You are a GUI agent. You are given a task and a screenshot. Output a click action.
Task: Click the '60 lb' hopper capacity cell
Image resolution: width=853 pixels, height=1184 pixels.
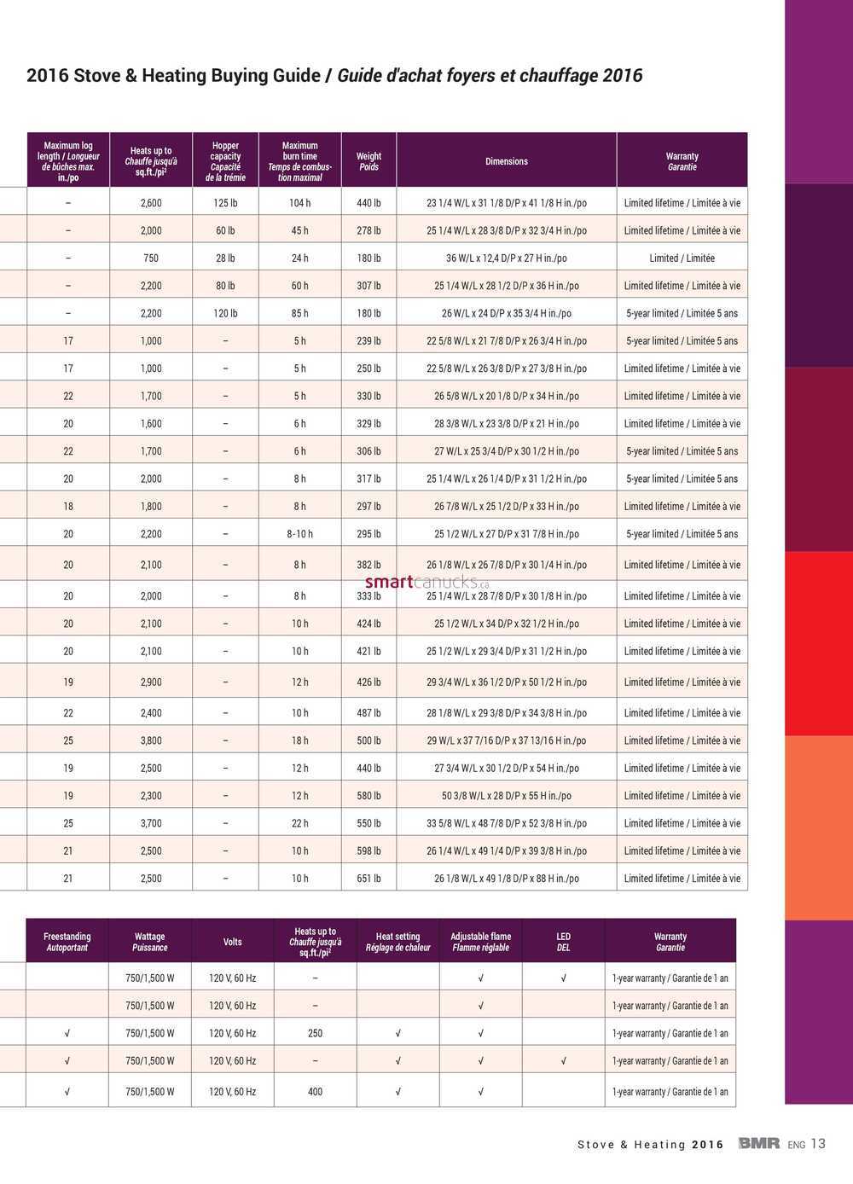coord(225,230)
